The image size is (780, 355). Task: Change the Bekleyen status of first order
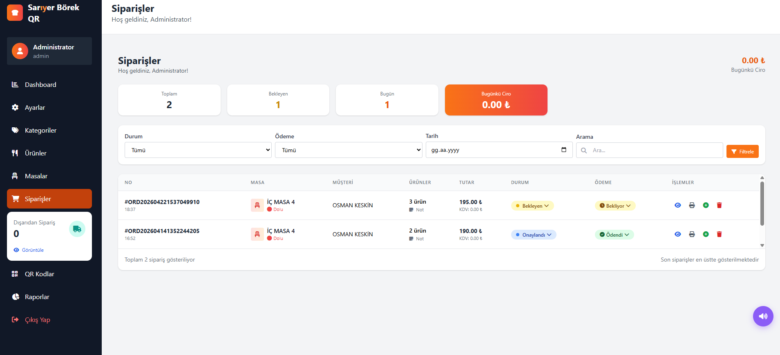(x=532, y=206)
